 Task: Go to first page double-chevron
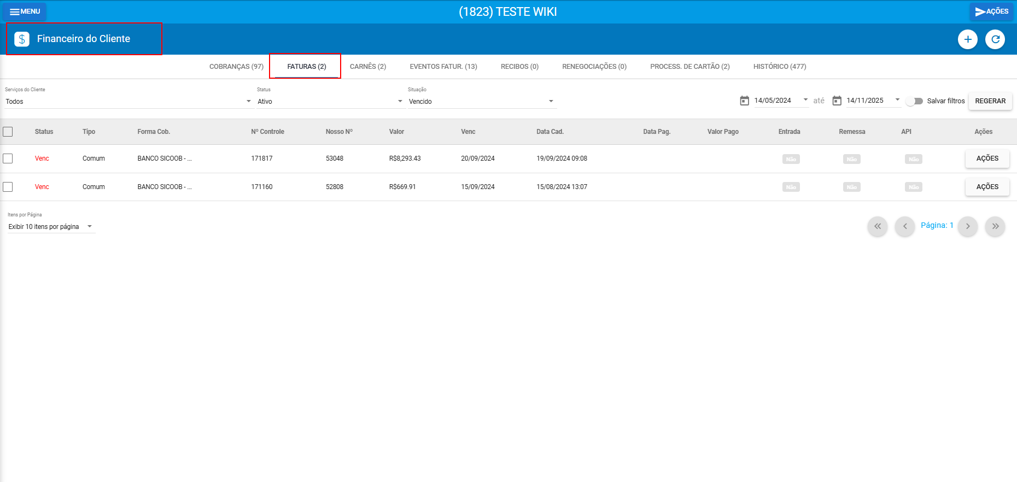click(x=878, y=226)
